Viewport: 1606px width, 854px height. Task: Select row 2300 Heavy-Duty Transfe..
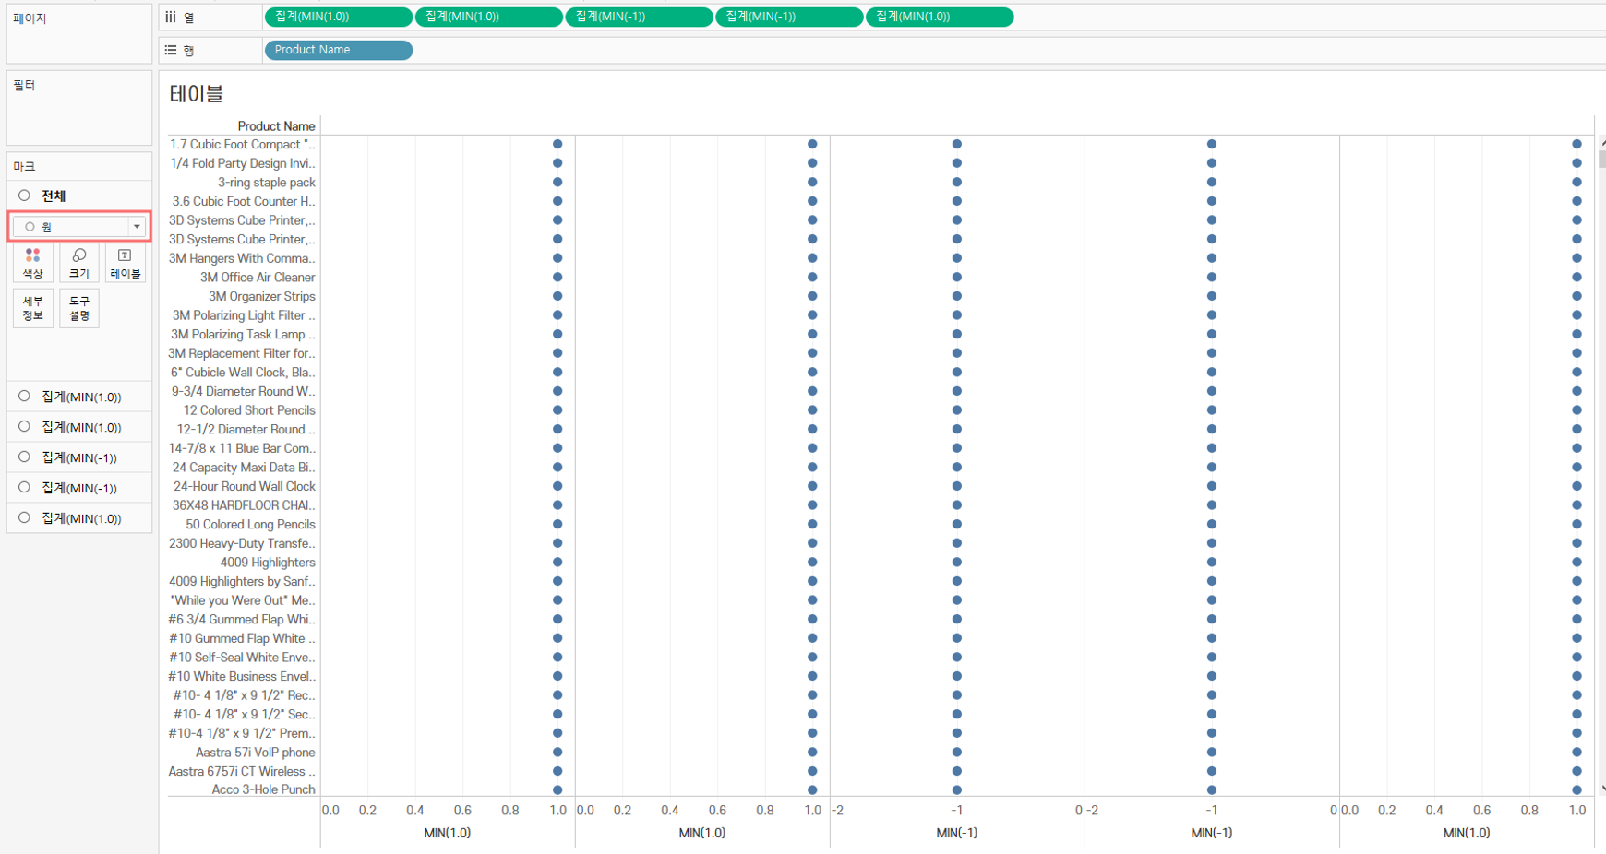(x=242, y=543)
